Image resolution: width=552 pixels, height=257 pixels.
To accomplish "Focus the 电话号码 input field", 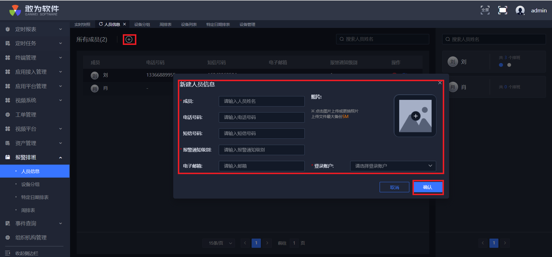I will [x=262, y=117].
